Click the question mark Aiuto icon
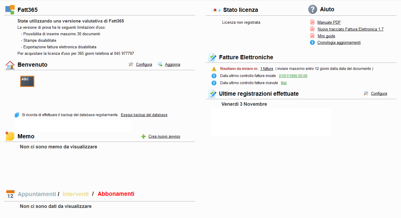The image size is (401, 218). tap(313, 9)
